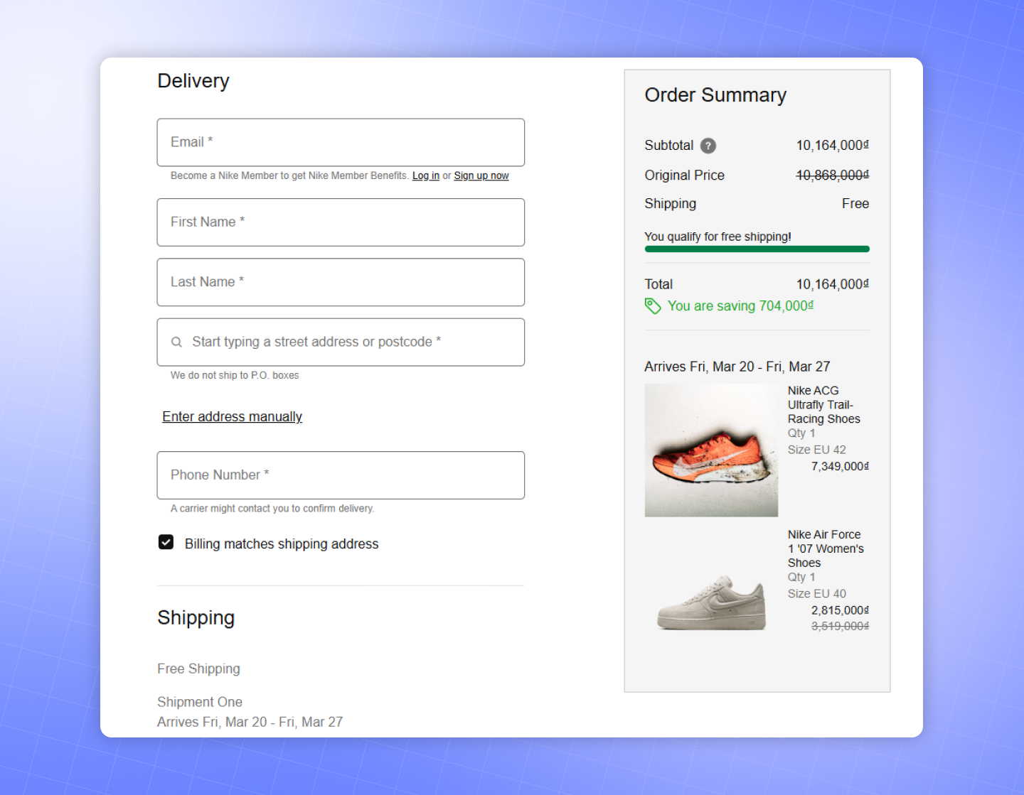Click the Email input field

341,142
